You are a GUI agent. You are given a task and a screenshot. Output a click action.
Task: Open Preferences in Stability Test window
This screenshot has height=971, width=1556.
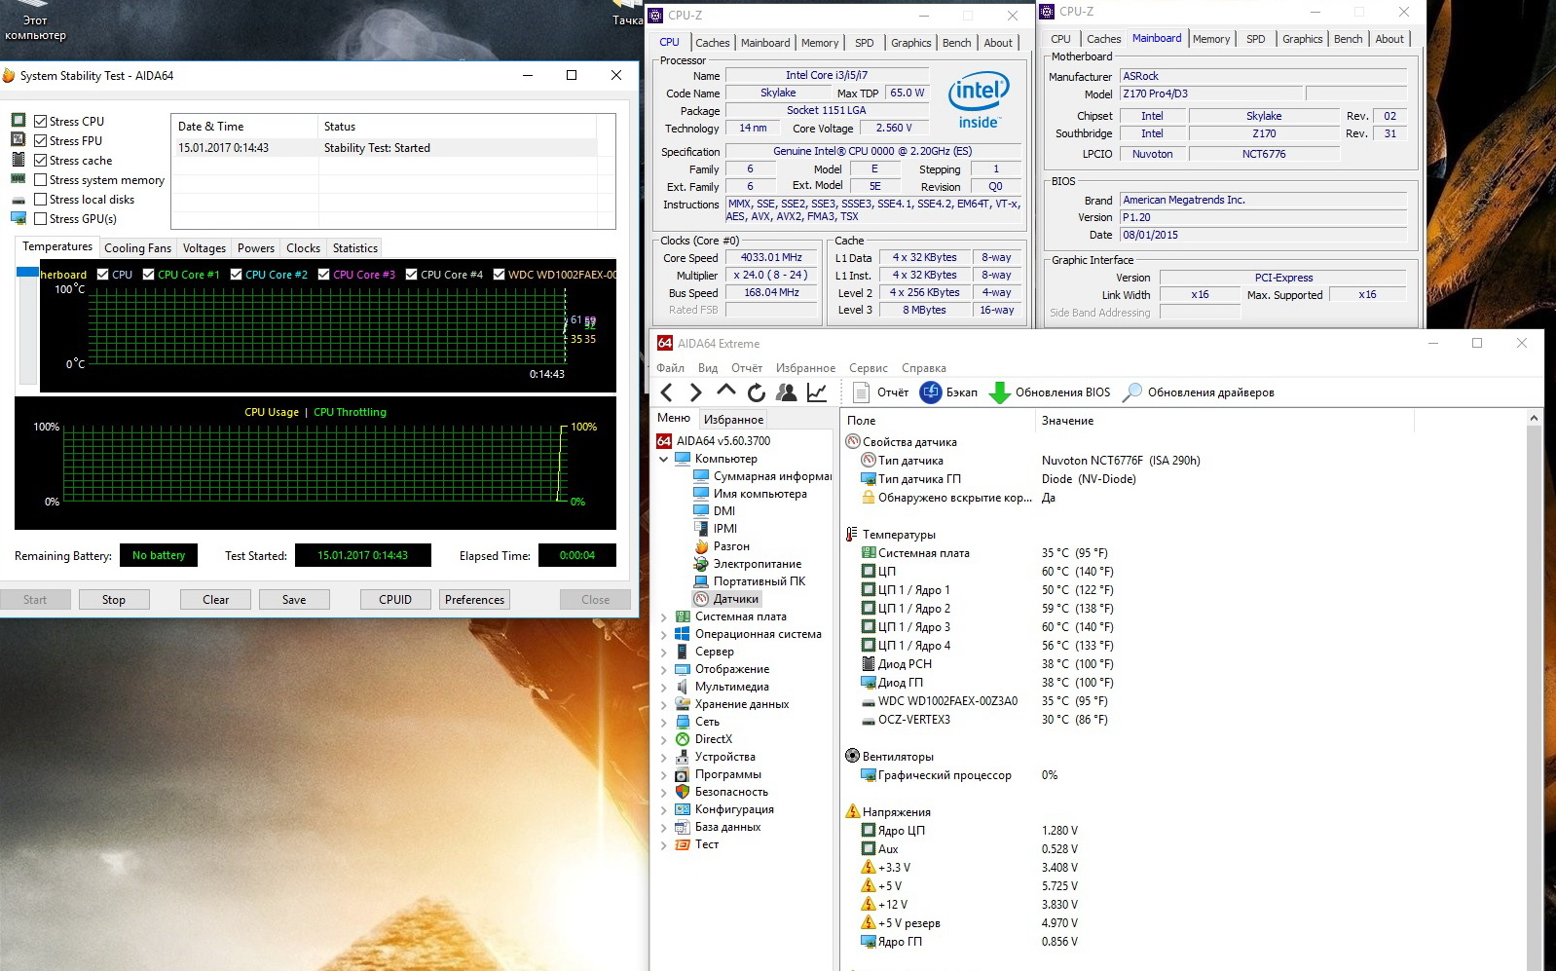pos(474,600)
